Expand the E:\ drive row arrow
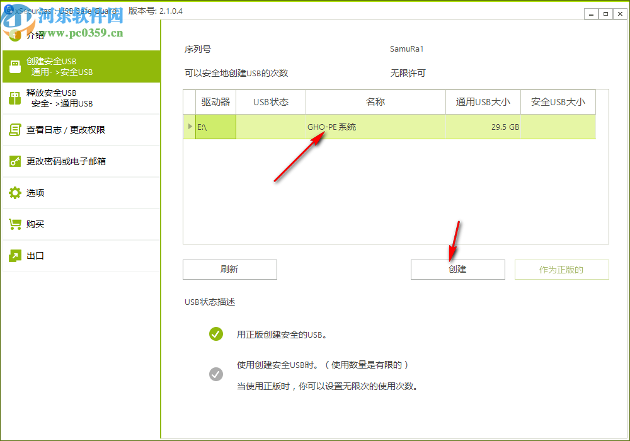630x441 pixels. pos(190,127)
